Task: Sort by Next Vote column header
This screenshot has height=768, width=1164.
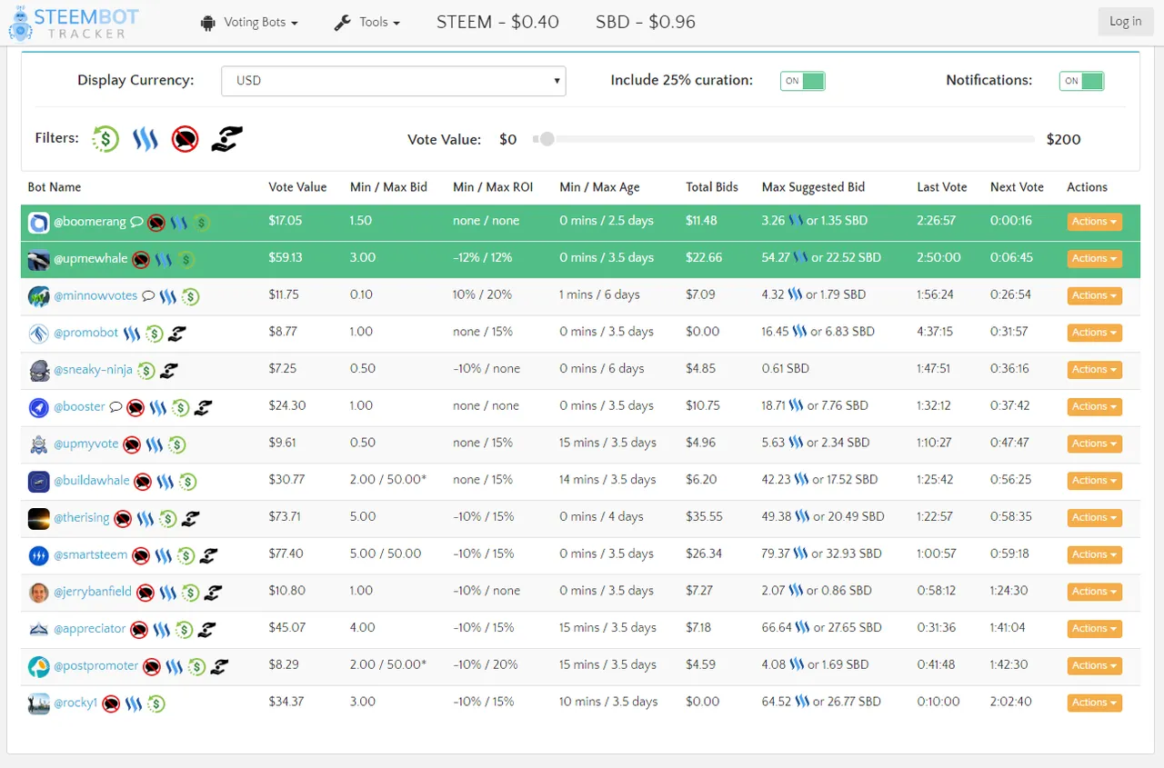Action: pyautogui.click(x=1017, y=187)
